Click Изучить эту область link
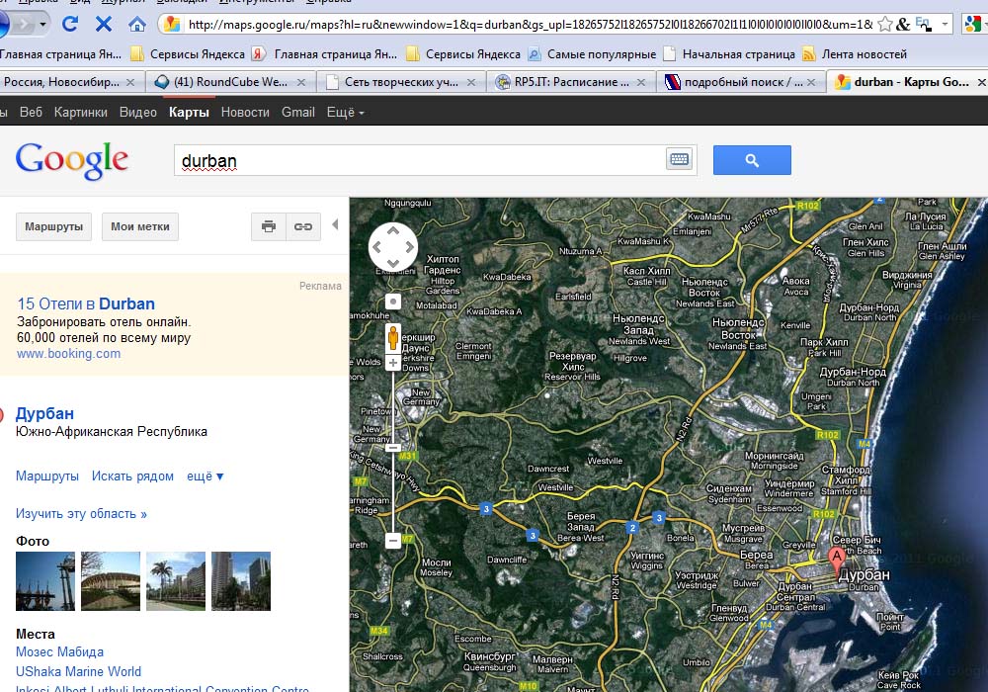 click(x=81, y=514)
